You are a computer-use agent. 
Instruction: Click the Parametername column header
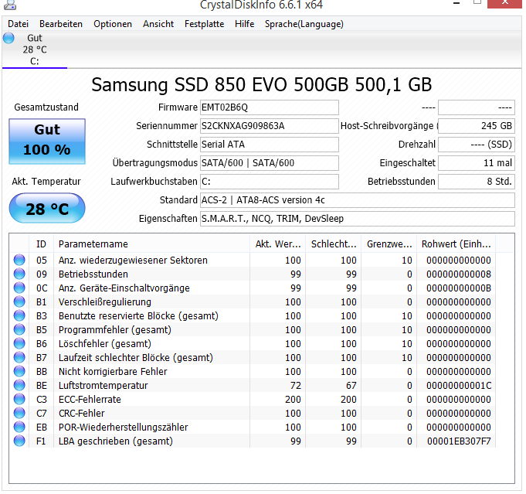pos(151,244)
